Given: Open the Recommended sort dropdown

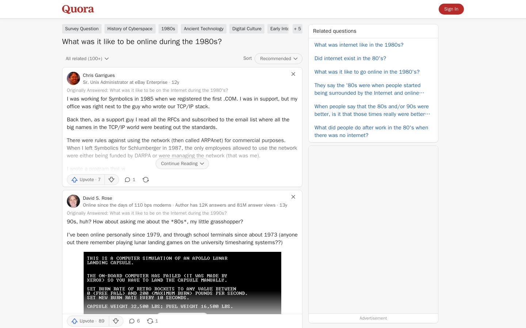Looking at the screenshot, I should coord(278,59).
